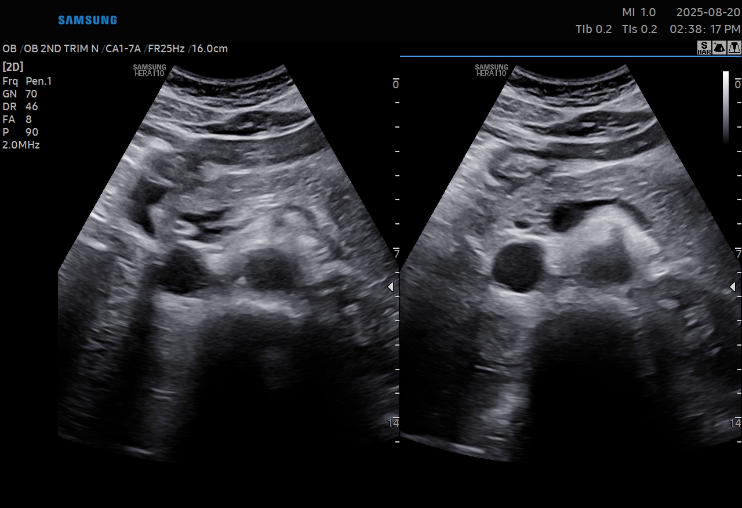Click the DR 46 dynamic range parameter
The height and width of the screenshot is (508, 742).
[x=20, y=107]
